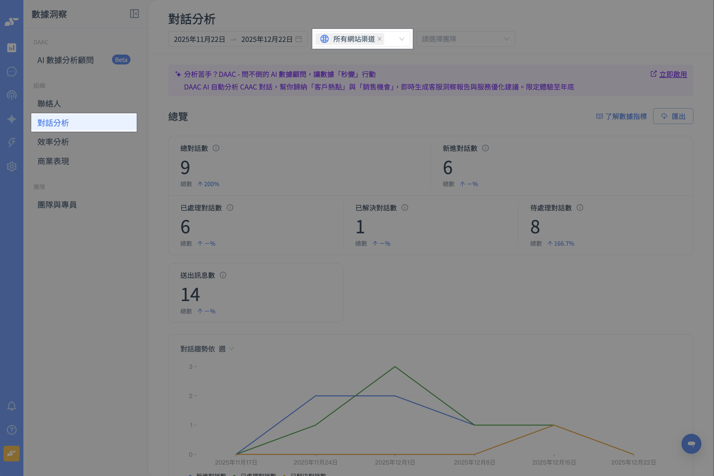
Task: Remove the 所有網站渠道 tag
Action: pos(380,39)
